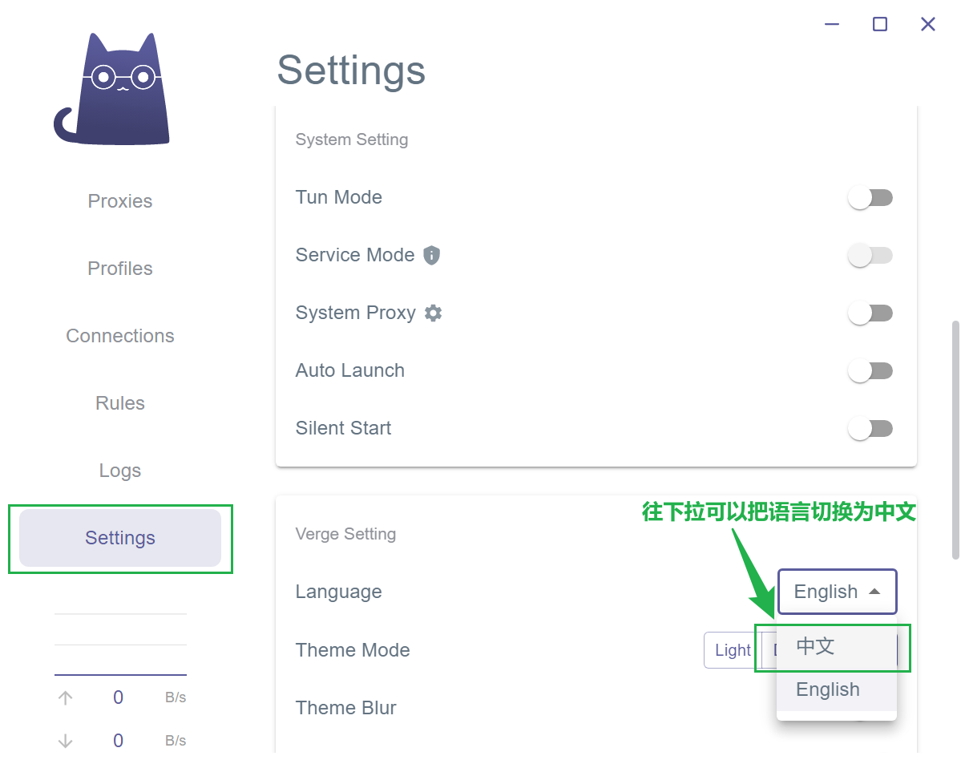Screen dimensions: 961x764
Task: Click the upload speed arrow icon
Action: (66, 697)
